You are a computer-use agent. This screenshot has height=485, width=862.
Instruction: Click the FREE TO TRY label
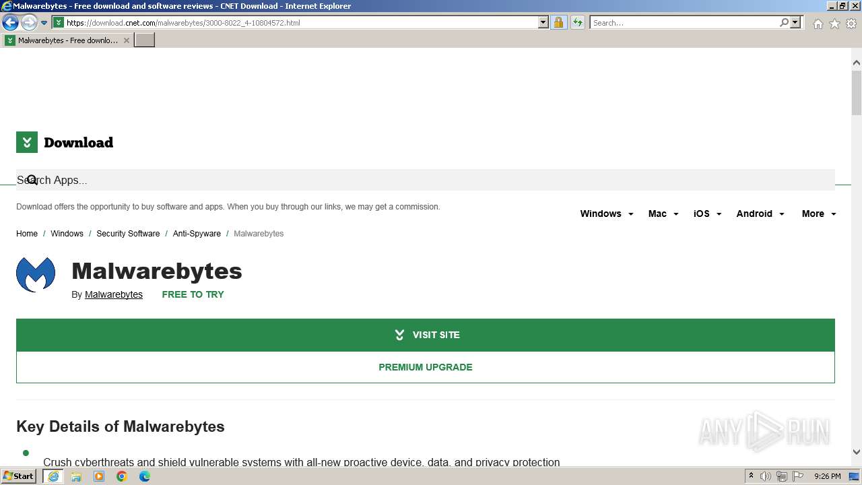pyautogui.click(x=193, y=294)
